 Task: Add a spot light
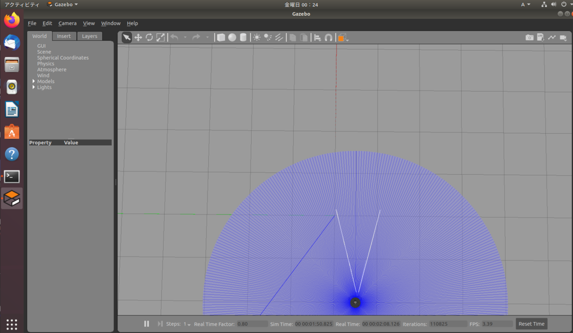(x=268, y=37)
